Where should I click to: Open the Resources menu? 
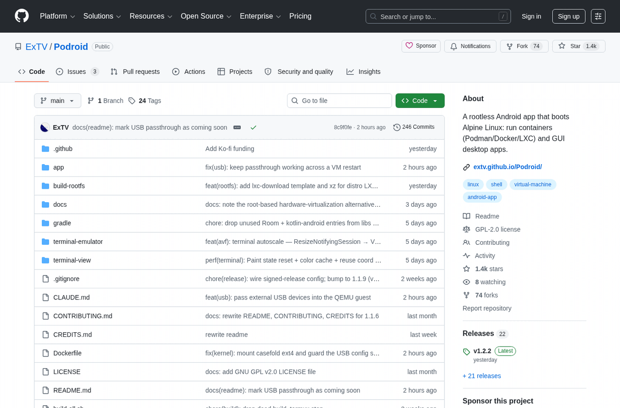(x=151, y=17)
